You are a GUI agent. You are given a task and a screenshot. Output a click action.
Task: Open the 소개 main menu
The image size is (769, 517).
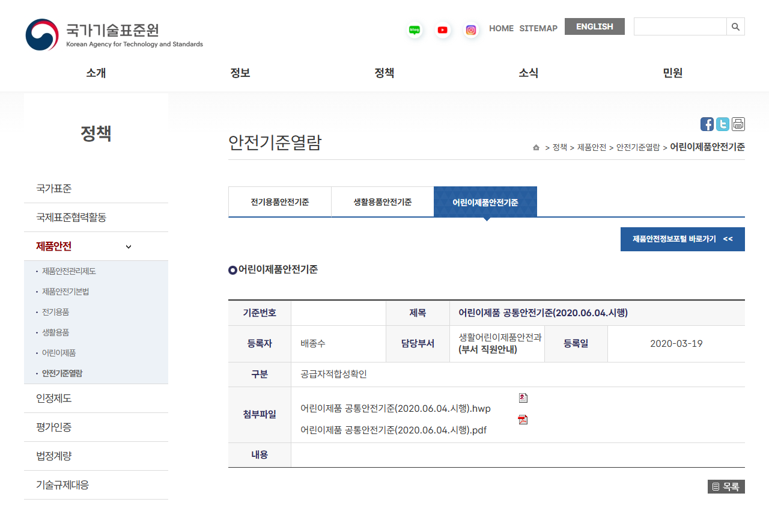pos(96,73)
